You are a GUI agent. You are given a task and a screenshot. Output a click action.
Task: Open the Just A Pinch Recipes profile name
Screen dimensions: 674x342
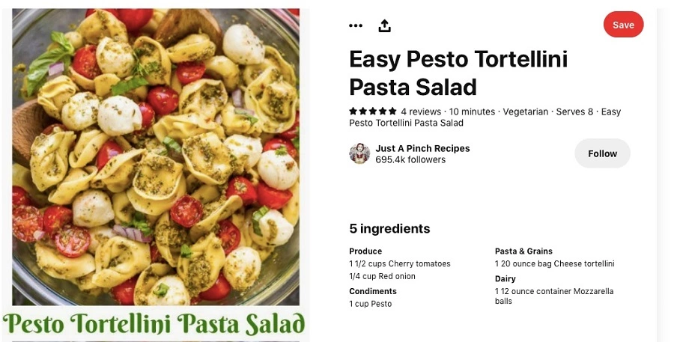point(422,148)
